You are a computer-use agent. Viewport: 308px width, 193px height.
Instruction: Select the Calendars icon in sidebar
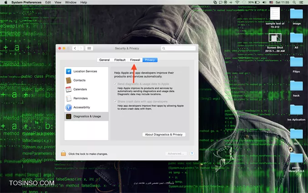(69, 89)
